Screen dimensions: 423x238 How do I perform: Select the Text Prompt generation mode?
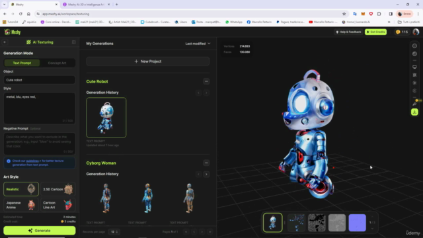(x=22, y=63)
